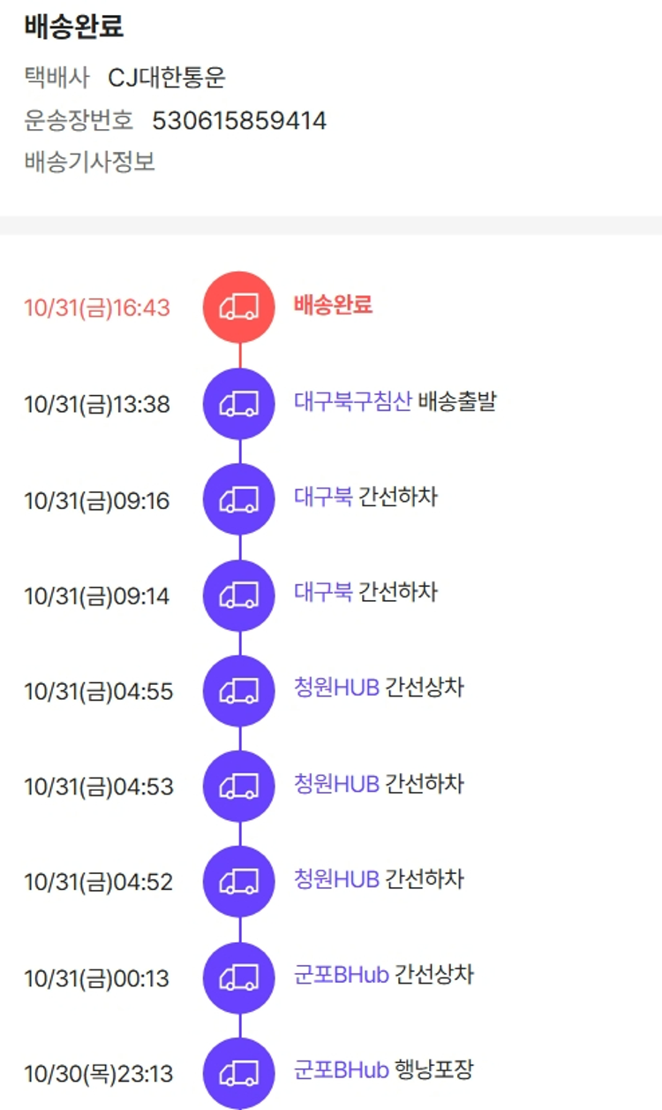
Task: Open the 대구북 link at 09:14
Action: 323,593
